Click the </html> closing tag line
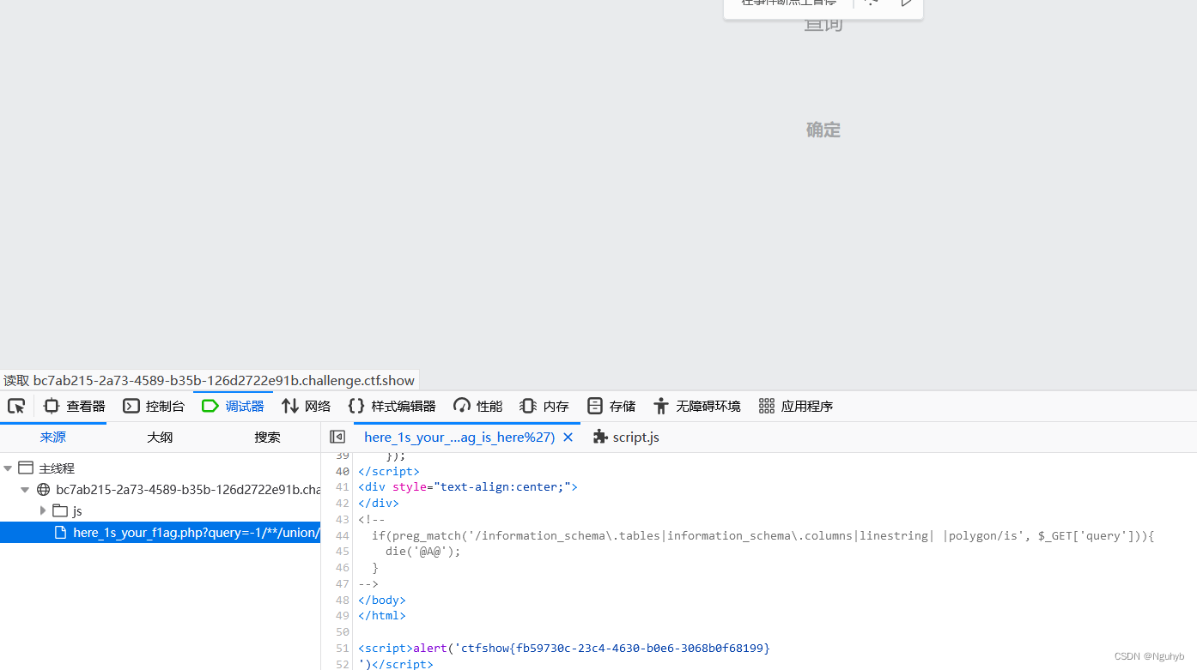 click(382, 616)
